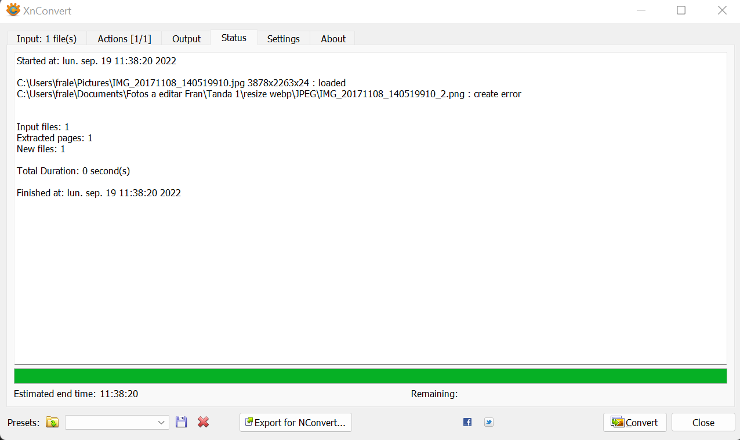
Task: Minimize the XnConvert window
Action: [641, 10]
